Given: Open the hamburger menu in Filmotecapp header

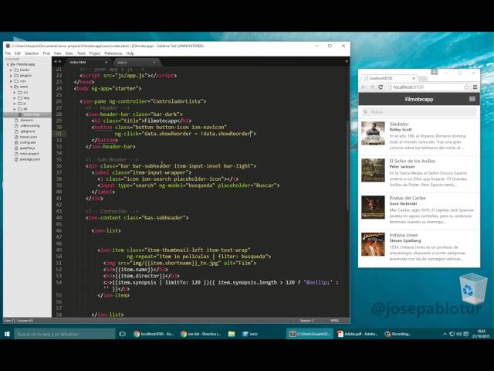Looking at the screenshot, I should pos(472,99).
